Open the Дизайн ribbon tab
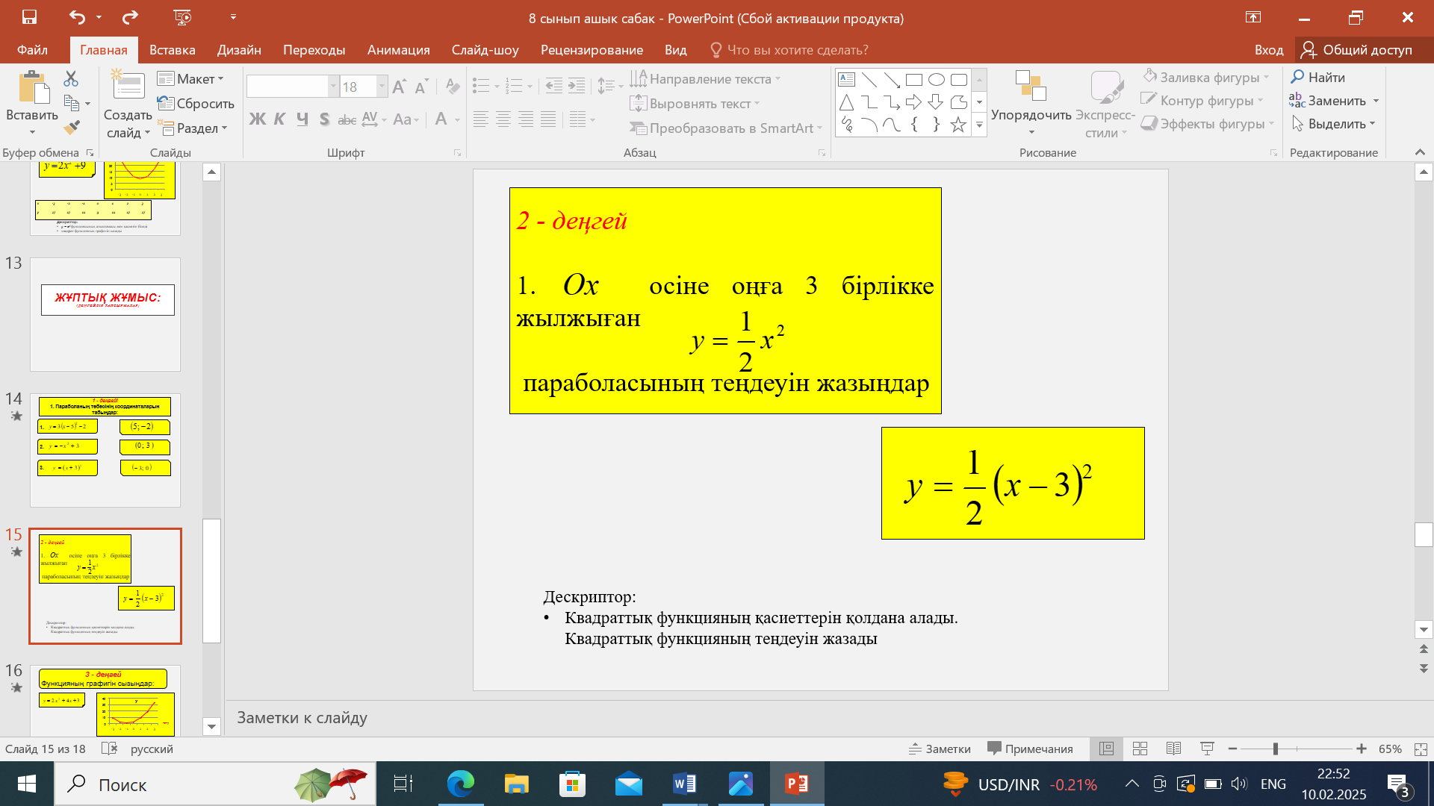Viewport: 1434px width, 806px height. pos(239,50)
